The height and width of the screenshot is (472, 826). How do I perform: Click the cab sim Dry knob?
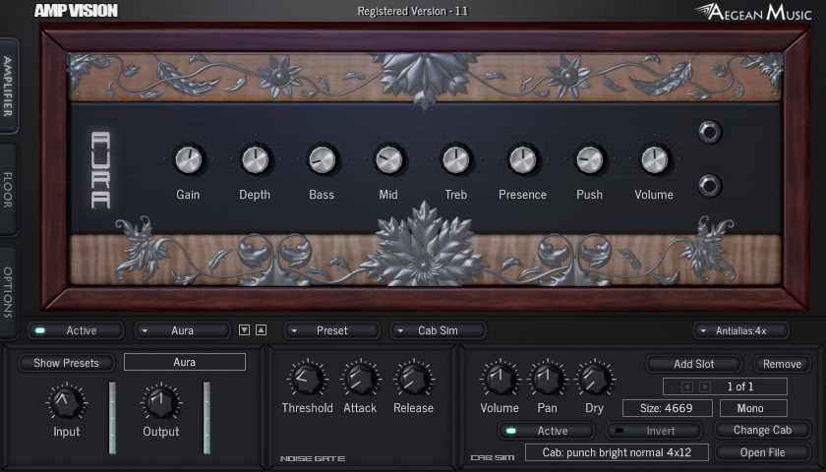(x=595, y=379)
